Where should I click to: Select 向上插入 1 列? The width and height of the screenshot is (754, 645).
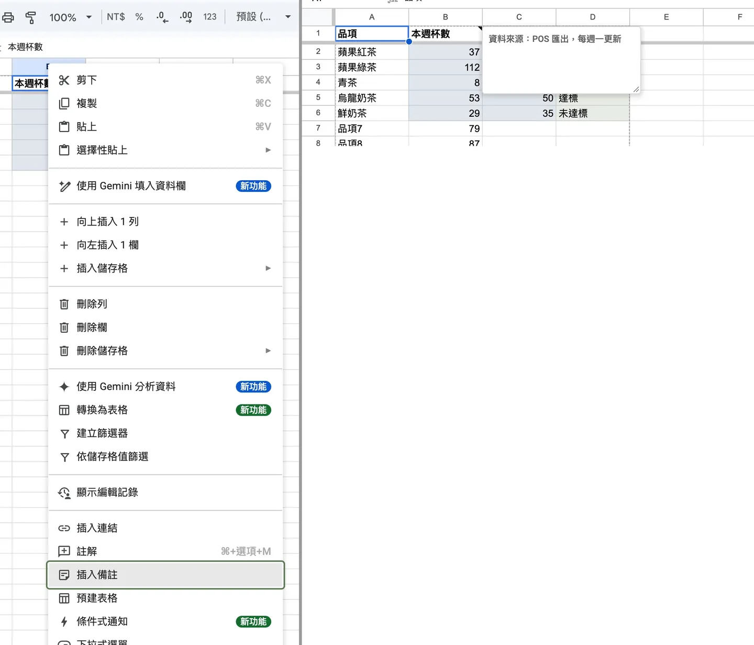(x=165, y=222)
